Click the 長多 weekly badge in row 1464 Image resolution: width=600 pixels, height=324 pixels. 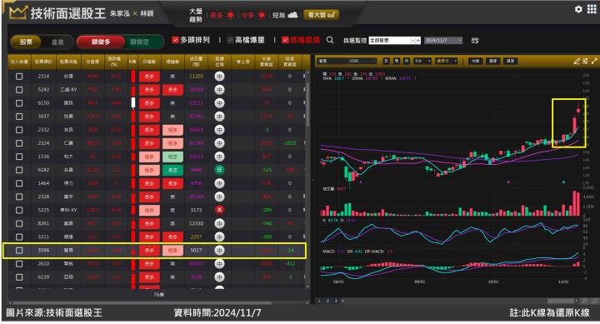(x=172, y=183)
